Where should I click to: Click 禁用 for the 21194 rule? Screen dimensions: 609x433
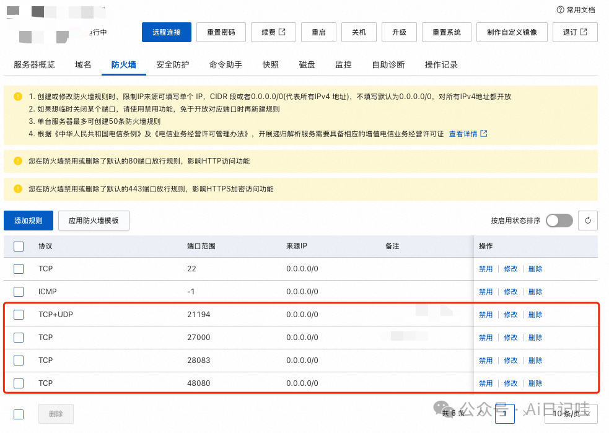point(486,315)
